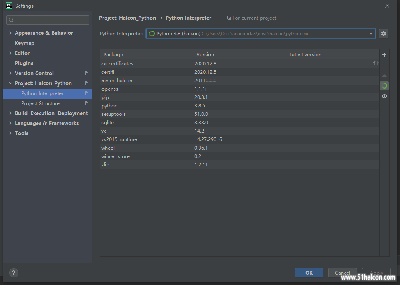The image size is (400, 285).
Task: Collapse Project: Halcon_Python section
Action: (10, 83)
